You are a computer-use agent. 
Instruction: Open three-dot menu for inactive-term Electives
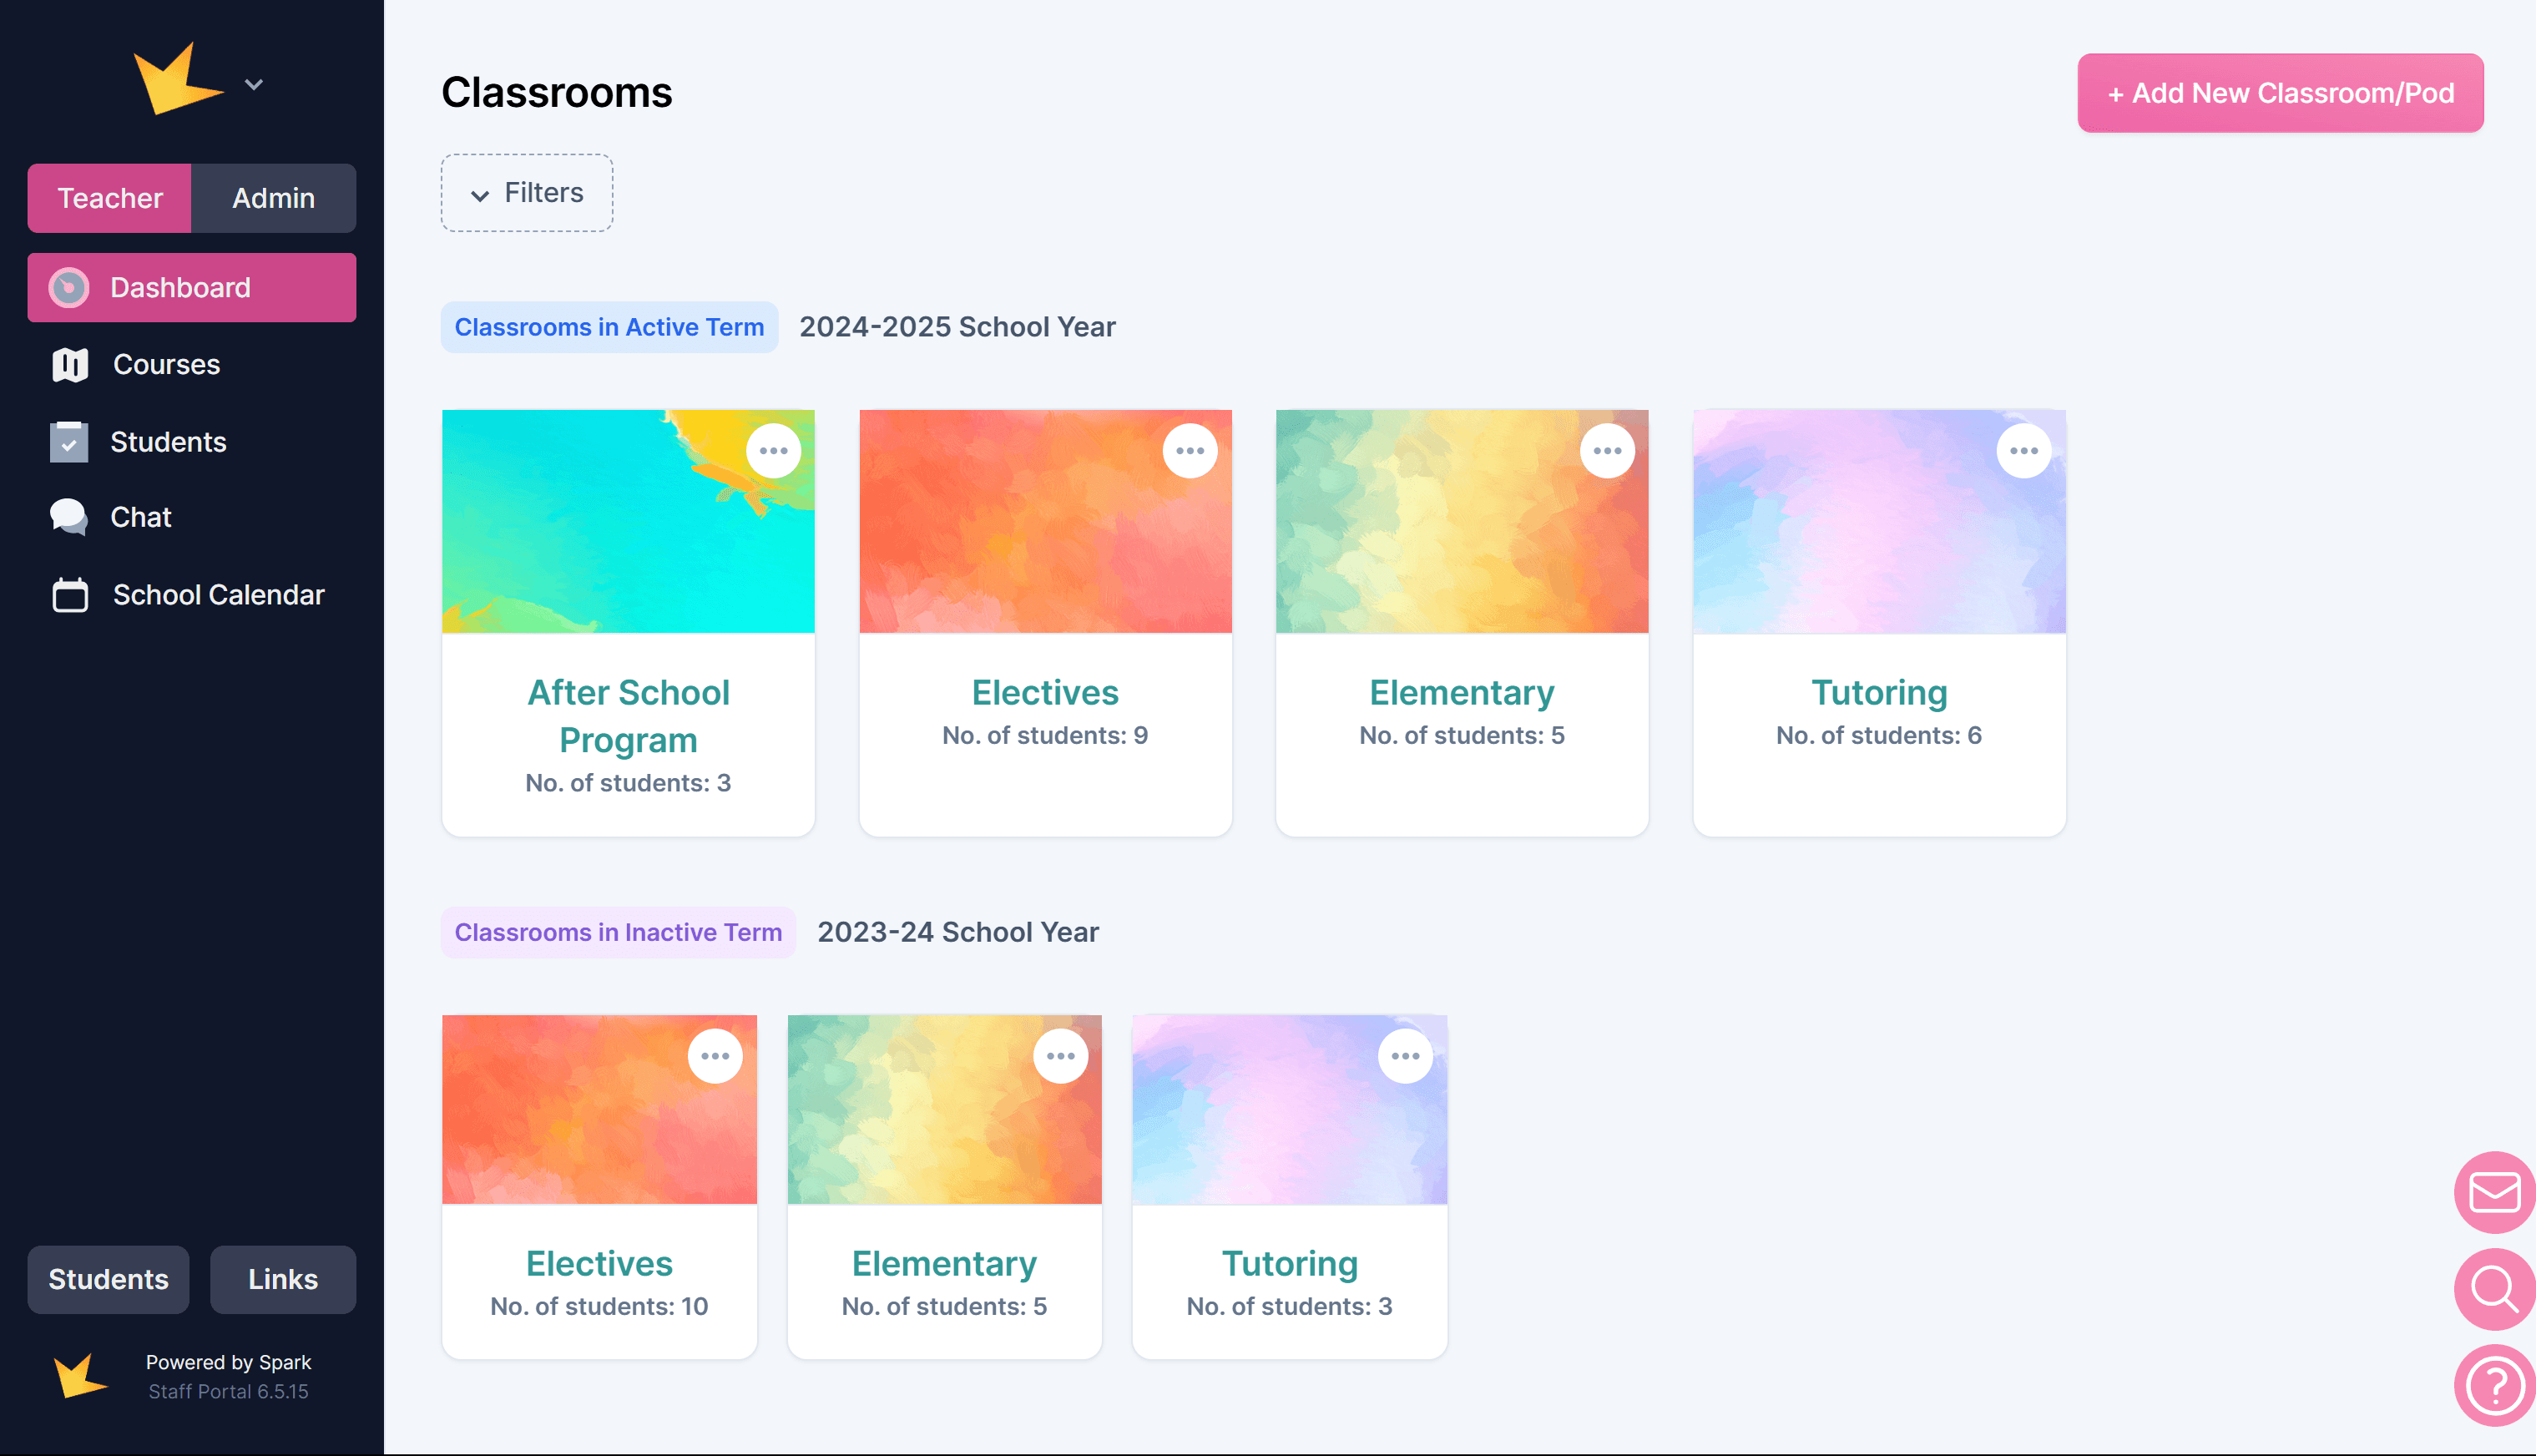715,1056
